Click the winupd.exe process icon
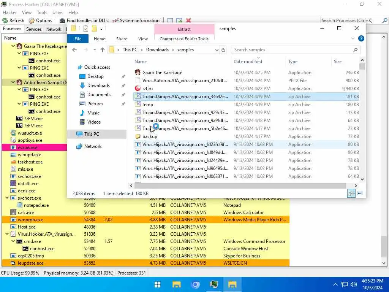 click(13, 155)
